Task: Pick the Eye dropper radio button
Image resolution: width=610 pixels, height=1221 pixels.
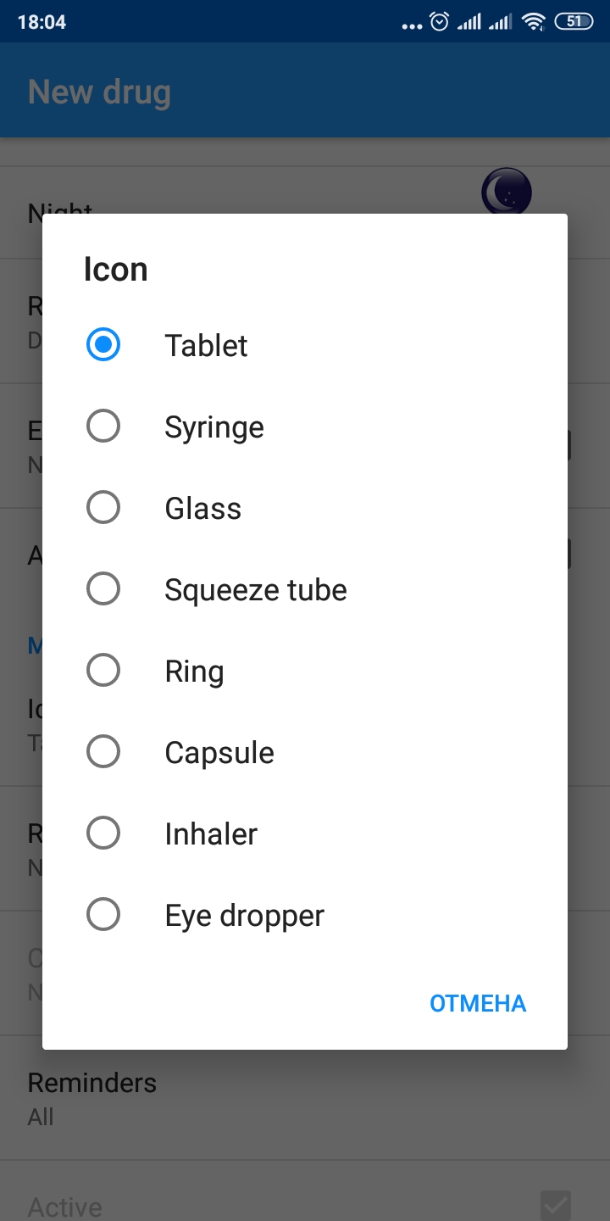Action: click(x=103, y=915)
